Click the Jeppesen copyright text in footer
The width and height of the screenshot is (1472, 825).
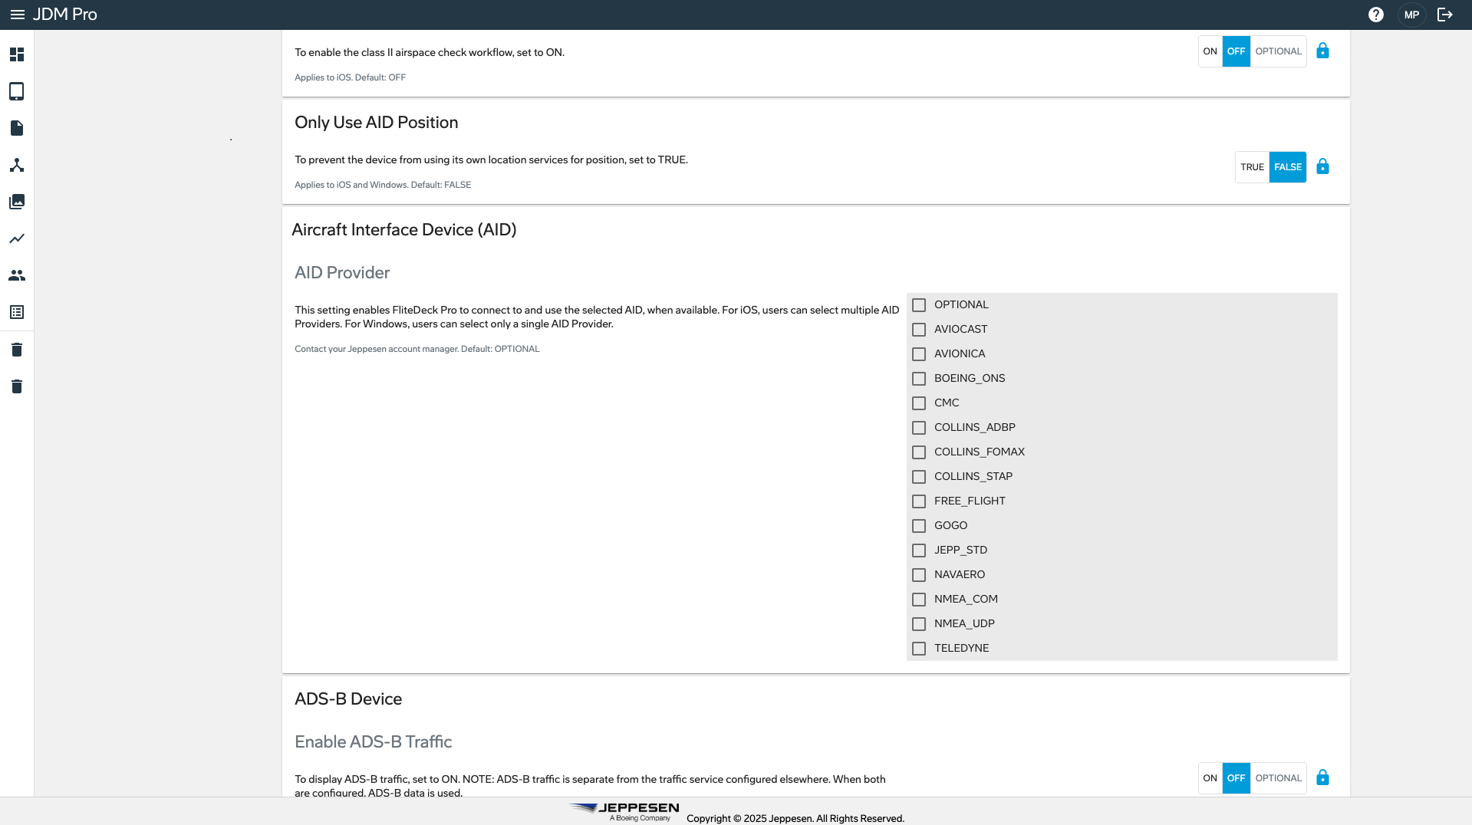point(795,818)
